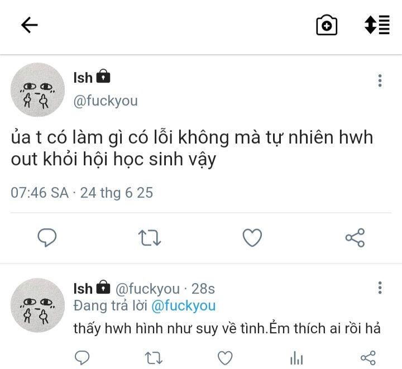
Task: Tap the @fuckyou handle under main author
Action: point(106,101)
